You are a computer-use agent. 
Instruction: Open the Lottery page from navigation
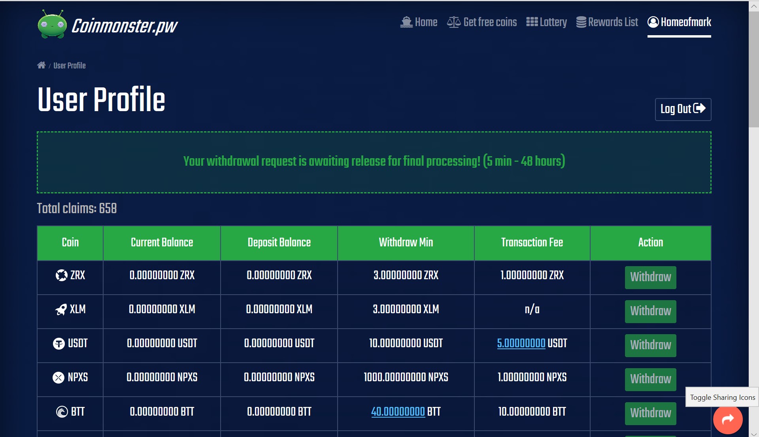pos(547,22)
